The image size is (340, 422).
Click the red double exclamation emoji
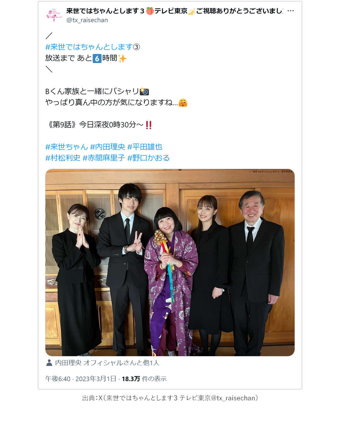point(149,125)
